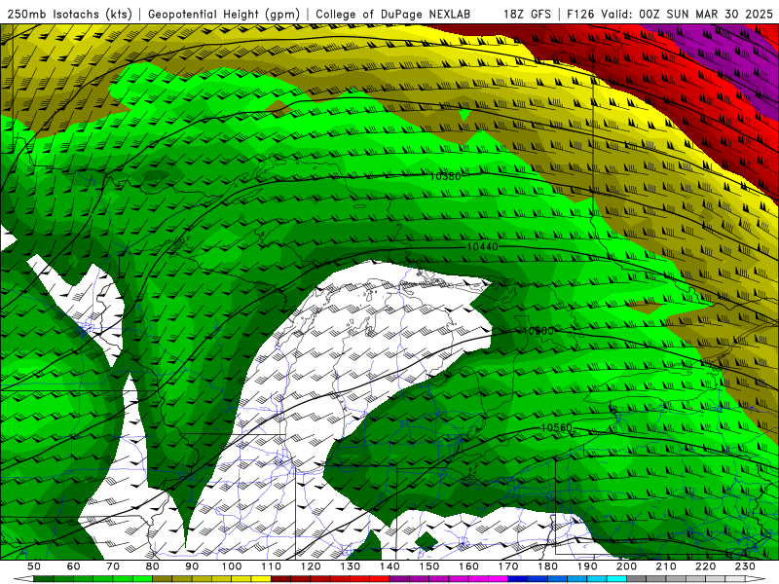
Task: Click the 160 value on the color scale
Action: pyautogui.click(x=468, y=566)
